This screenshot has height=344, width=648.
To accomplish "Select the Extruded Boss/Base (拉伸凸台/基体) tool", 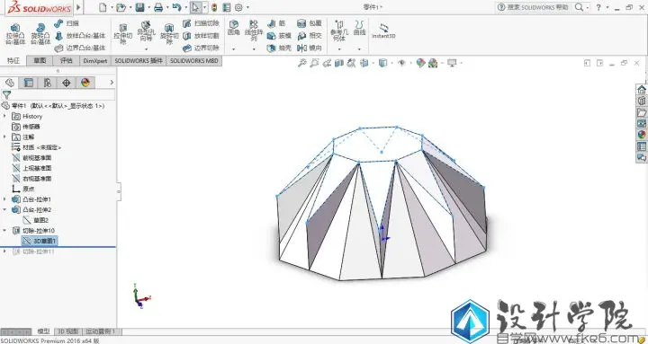I will [15, 35].
